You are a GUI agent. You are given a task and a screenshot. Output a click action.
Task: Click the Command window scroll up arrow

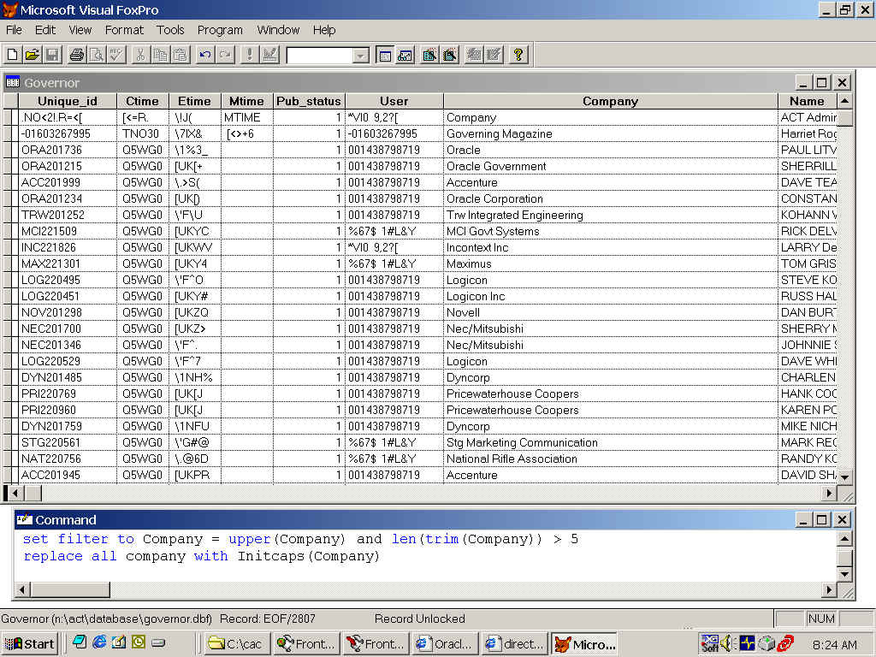844,539
